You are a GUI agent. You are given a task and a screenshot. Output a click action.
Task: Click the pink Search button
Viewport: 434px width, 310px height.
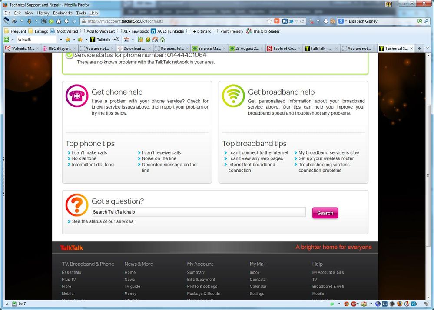[325, 213]
